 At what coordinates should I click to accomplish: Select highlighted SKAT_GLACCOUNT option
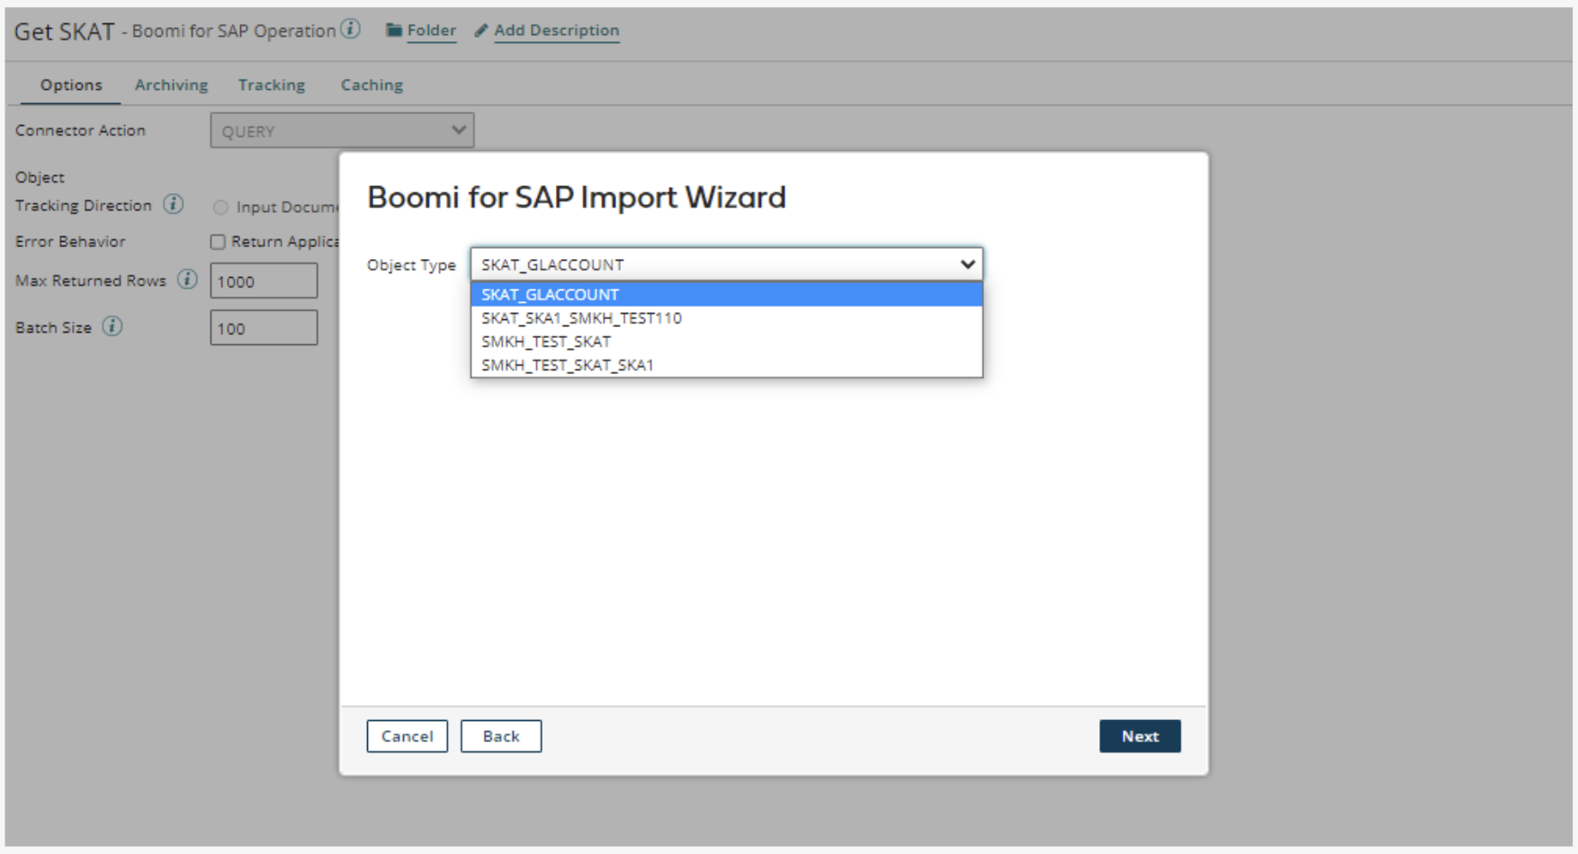click(x=550, y=295)
